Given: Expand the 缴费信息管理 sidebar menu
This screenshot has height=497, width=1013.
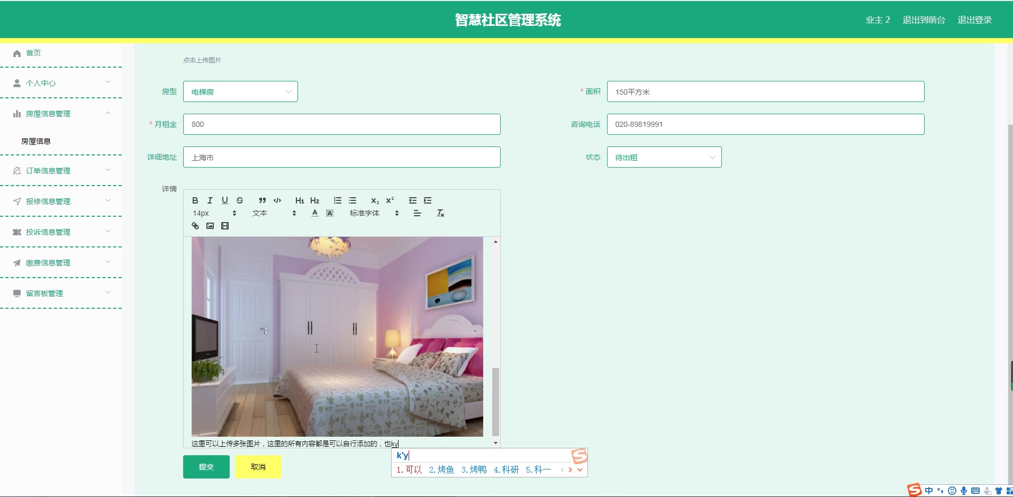Looking at the screenshot, I should click(61, 263).
